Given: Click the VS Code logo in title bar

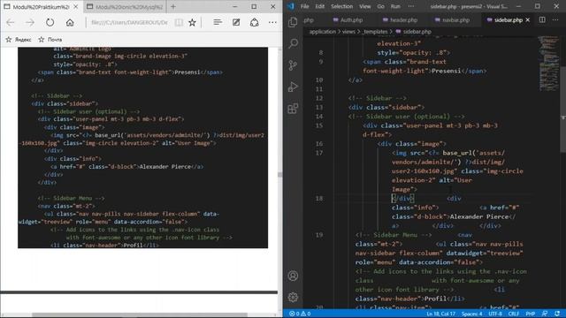Looking at the screenshot, I should tap(291, 6).
